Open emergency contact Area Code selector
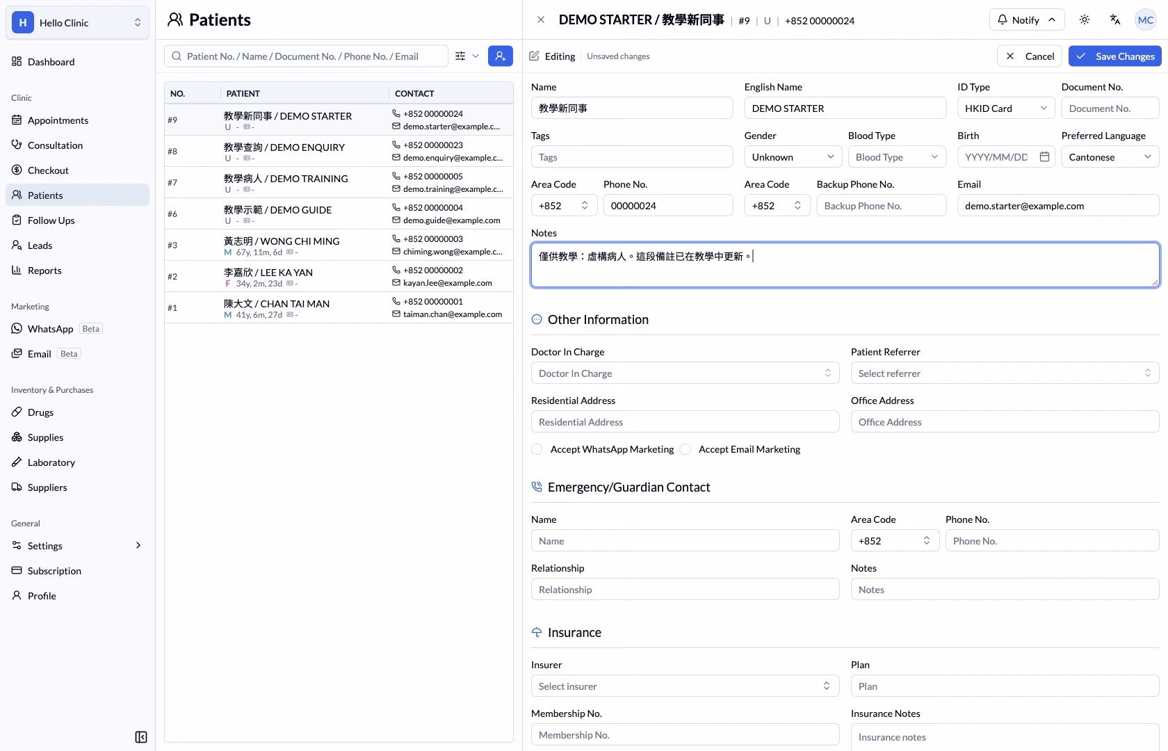The height and width of the screenshot is (751, 1168). coord(895,541)
